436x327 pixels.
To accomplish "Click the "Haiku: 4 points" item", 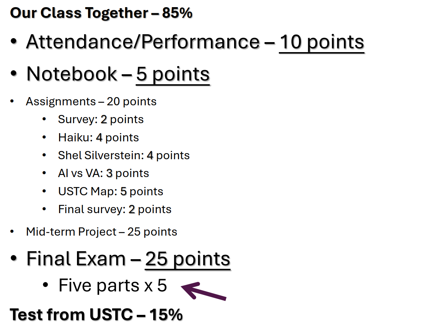I will (98, 137).
